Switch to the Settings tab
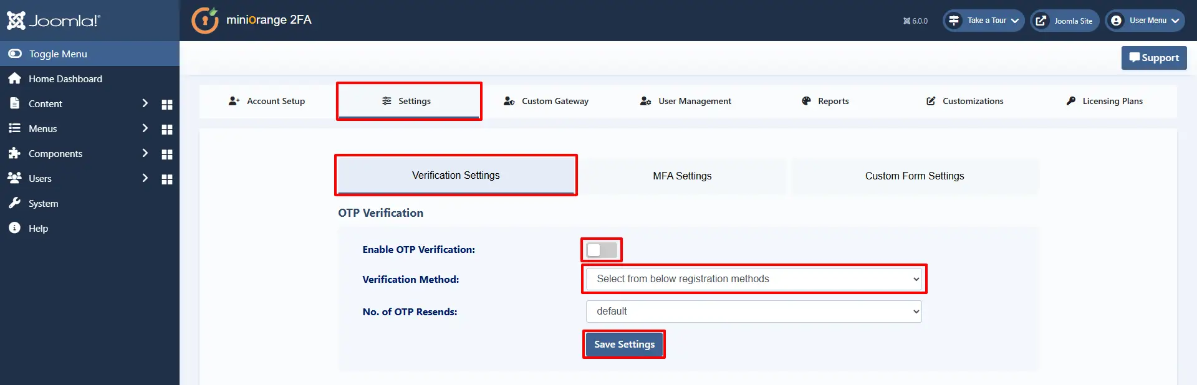Image resolution: width=1197 pixels, height=385 pixels. coord(409,101)
